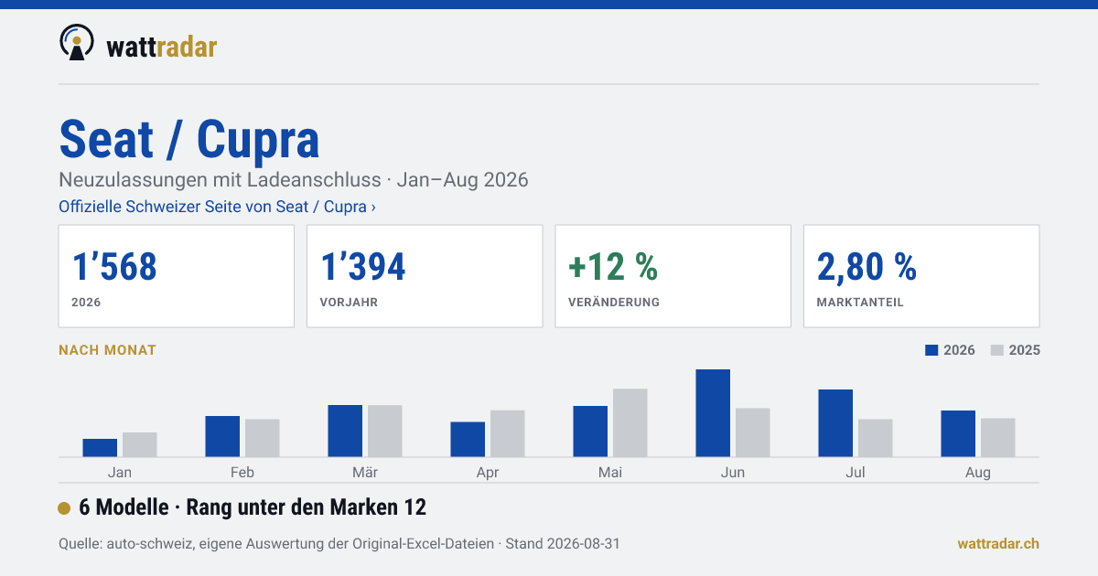Click the NACH MONAT section label
Viewport: 1098px width, 576px height.
coord(107,350)
